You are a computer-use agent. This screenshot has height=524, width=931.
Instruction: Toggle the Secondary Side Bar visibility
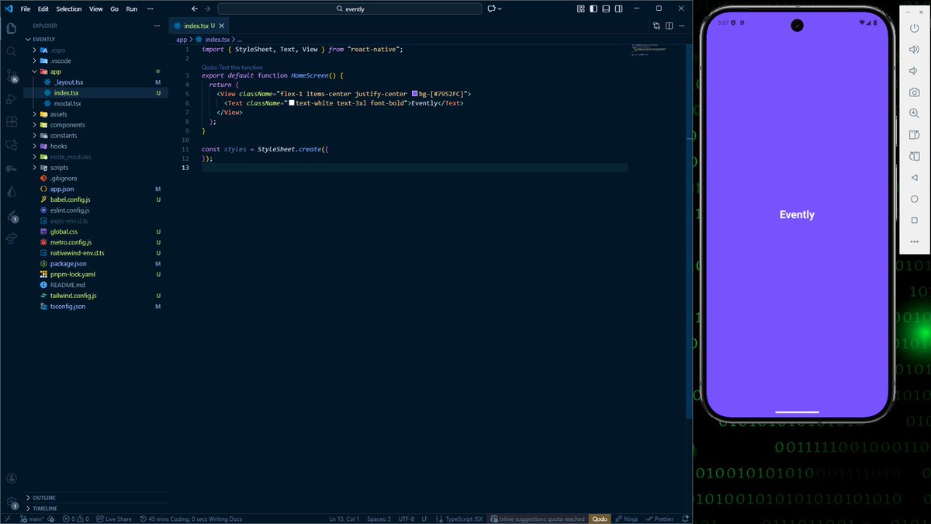pos(618,9)
